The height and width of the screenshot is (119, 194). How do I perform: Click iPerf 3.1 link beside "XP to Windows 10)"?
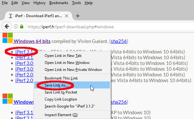(x=24, y=113)
